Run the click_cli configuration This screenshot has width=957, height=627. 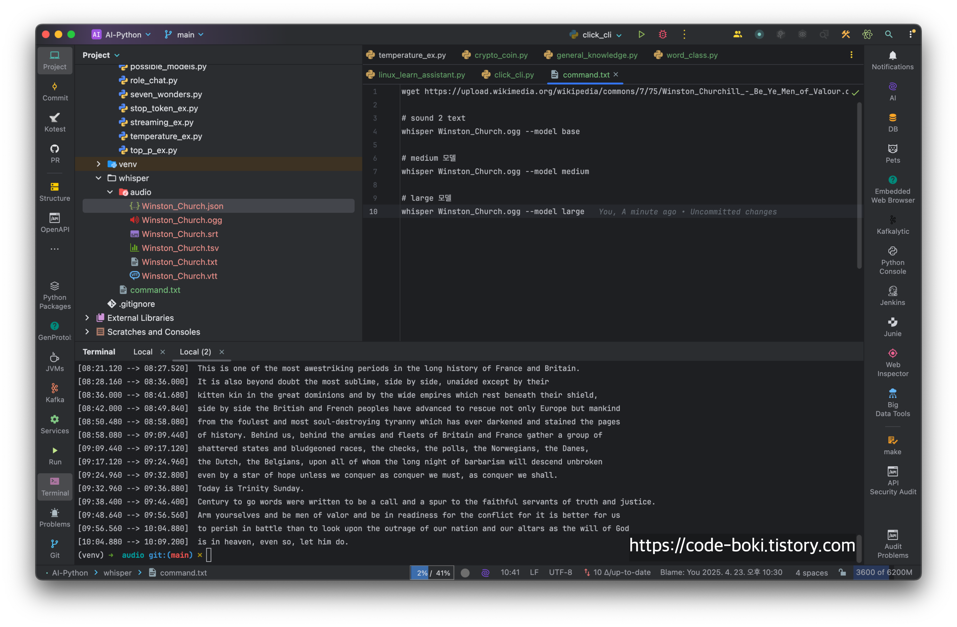(x=641, y=34)
